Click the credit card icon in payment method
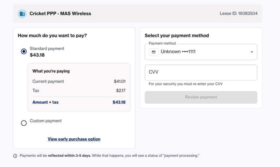Screen dimensions: 280x167 (x=153, y=52)
